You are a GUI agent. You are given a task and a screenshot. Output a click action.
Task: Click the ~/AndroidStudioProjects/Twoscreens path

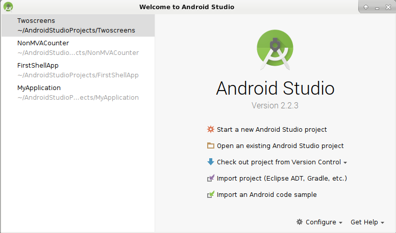coord(76,30)
